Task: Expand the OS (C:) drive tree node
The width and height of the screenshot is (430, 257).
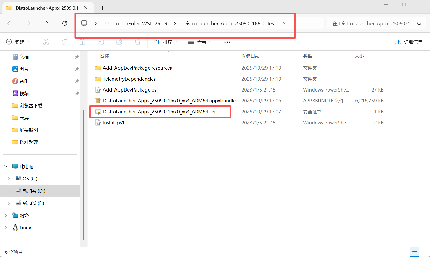Action: 9,179
